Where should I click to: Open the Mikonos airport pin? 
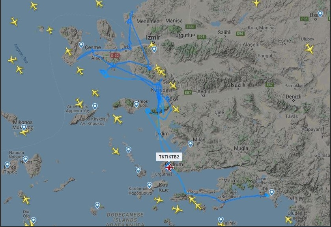tap(24, 127)
